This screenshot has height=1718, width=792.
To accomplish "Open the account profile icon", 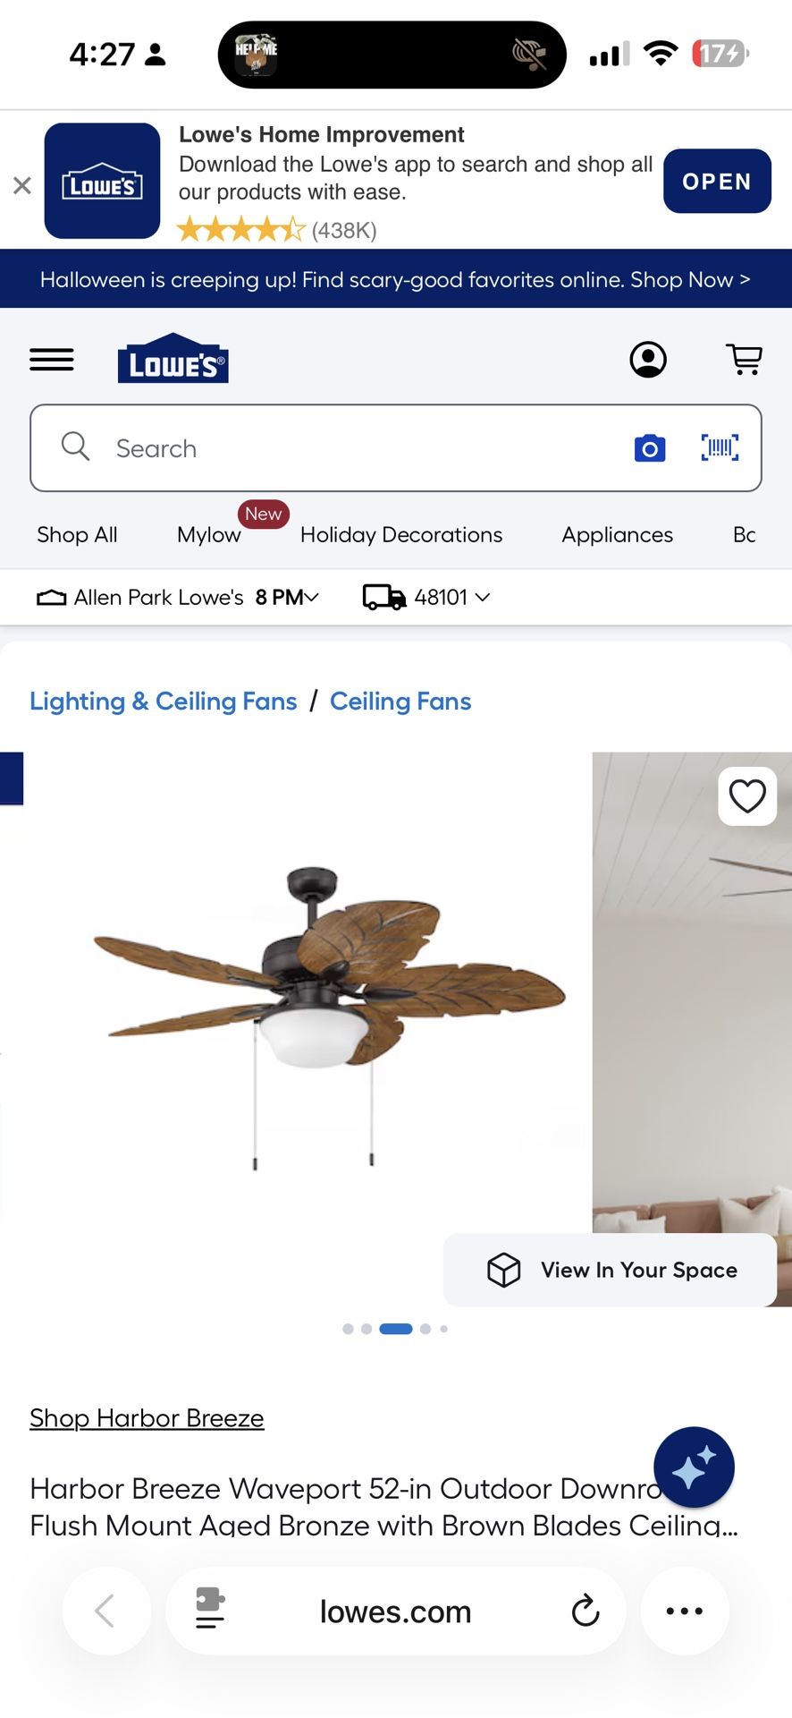I will click(x=648, y=360).
